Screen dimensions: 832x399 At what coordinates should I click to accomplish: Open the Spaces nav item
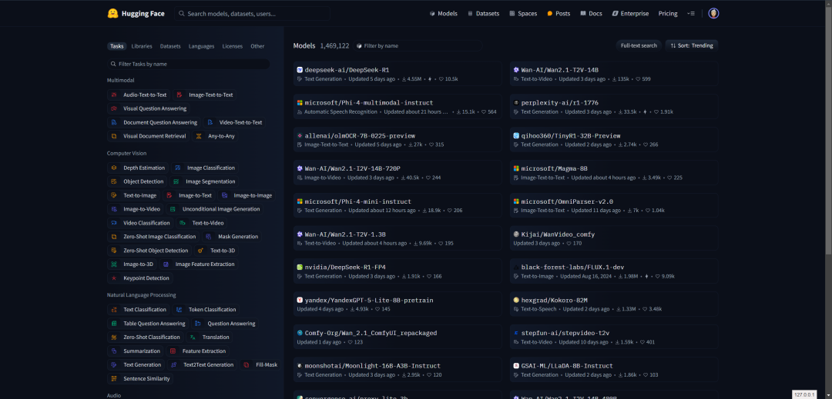coord(523,14)
